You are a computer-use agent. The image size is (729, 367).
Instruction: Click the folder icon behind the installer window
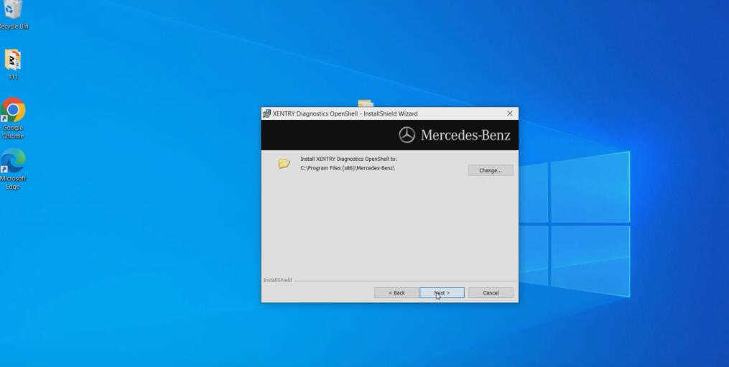366,103
